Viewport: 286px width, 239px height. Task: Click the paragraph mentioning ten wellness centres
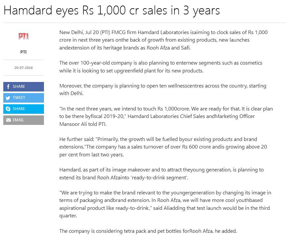[x=163, y=90]
